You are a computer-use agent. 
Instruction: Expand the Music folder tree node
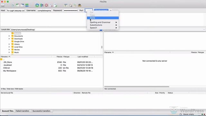(x=9, y=52)
